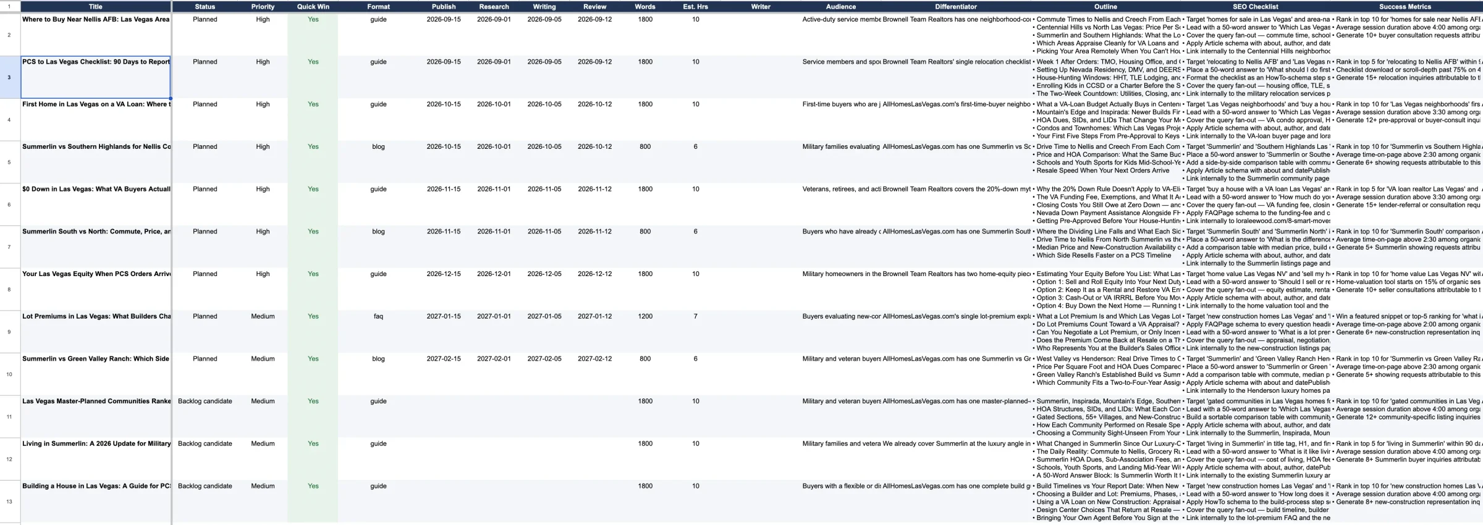The width and height of the screenshot is (1483, 525).
Task: Select the Status column header
Action: click(x=205, y=7)
